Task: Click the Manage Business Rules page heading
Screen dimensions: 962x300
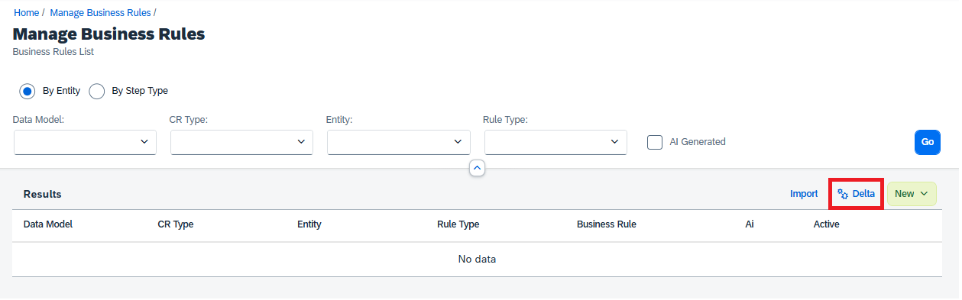Action: pyautogui.click(x=109, y=34)
